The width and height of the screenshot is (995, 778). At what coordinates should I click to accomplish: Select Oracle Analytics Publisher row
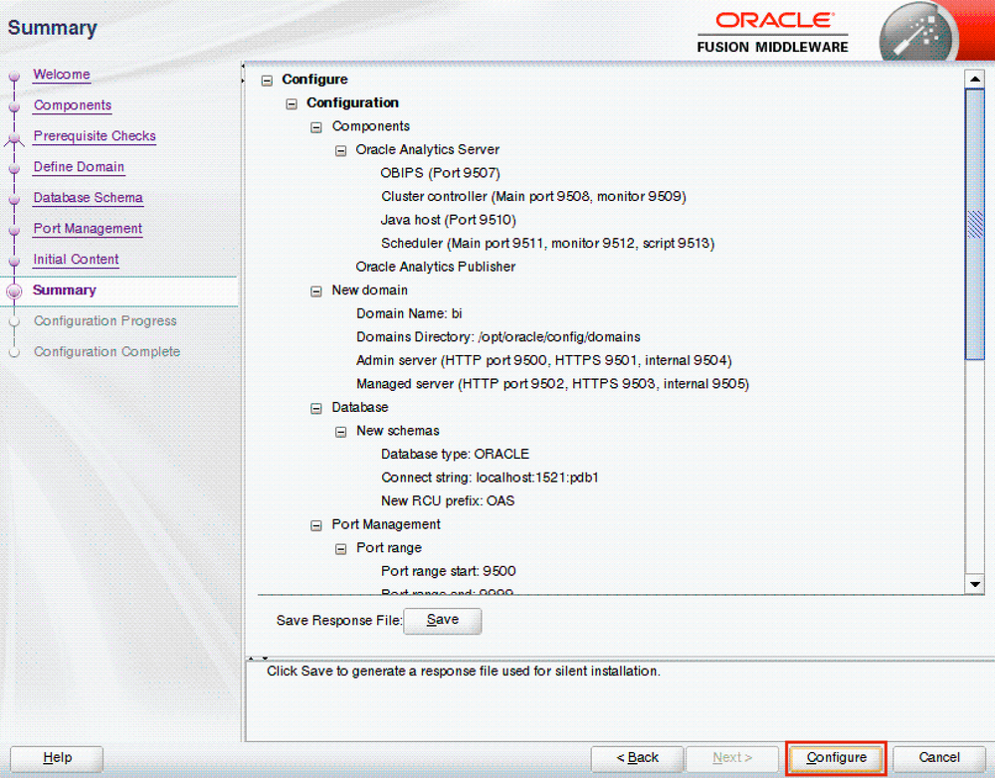click(436, 268)
